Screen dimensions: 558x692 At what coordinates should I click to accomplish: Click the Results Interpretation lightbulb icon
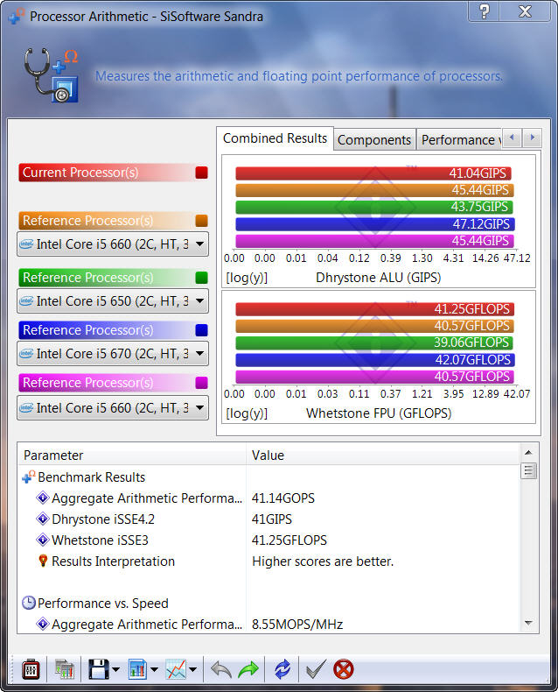tap(43, 561)
